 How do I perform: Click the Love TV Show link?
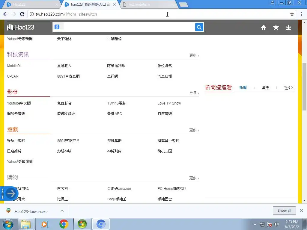169,103
